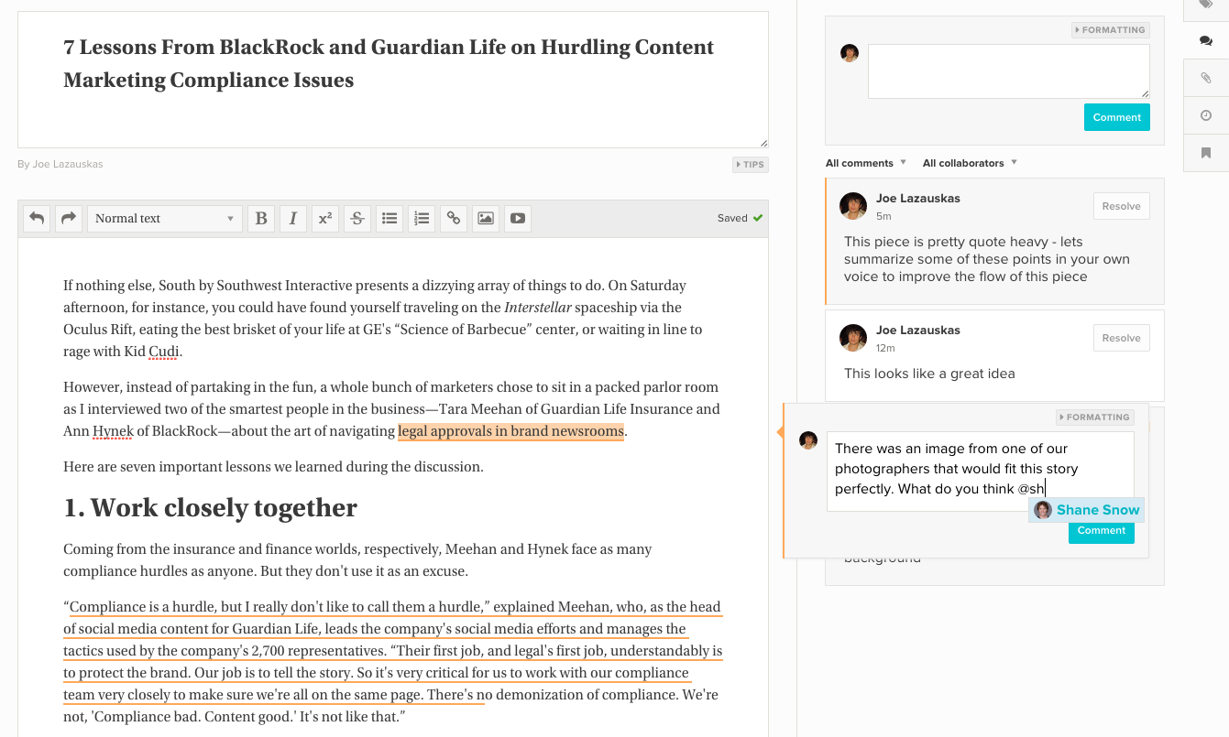Expand FORMATTING help in the popup comment
Image resolution: width=1229 pixels, height=737 pixels.
(x=1094, y=417)
